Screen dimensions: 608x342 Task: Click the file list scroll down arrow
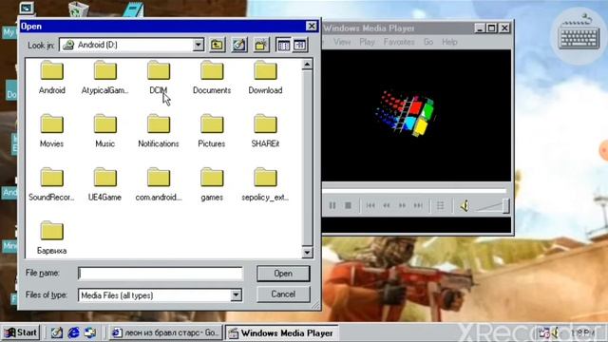click(307, 253)
